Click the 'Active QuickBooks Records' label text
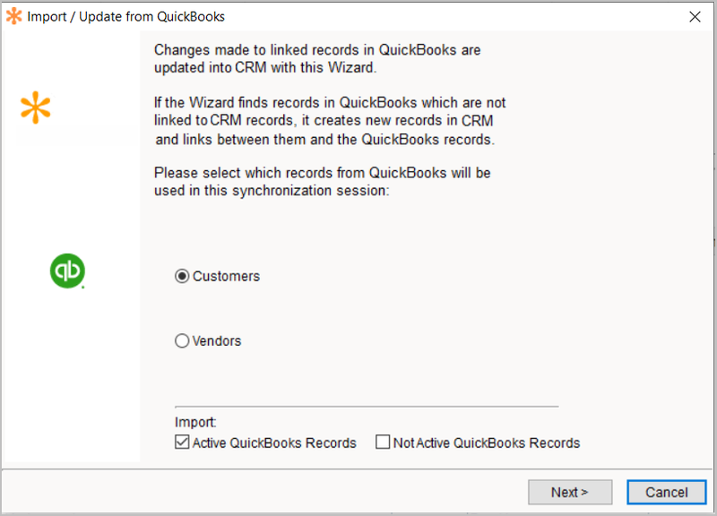The width and height of the screenshot is (717, 516). point(274,443)
